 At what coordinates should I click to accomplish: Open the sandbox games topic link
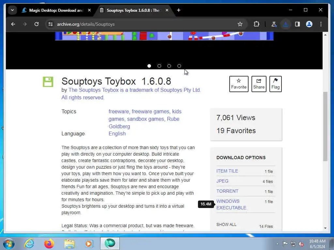[145, 119]
